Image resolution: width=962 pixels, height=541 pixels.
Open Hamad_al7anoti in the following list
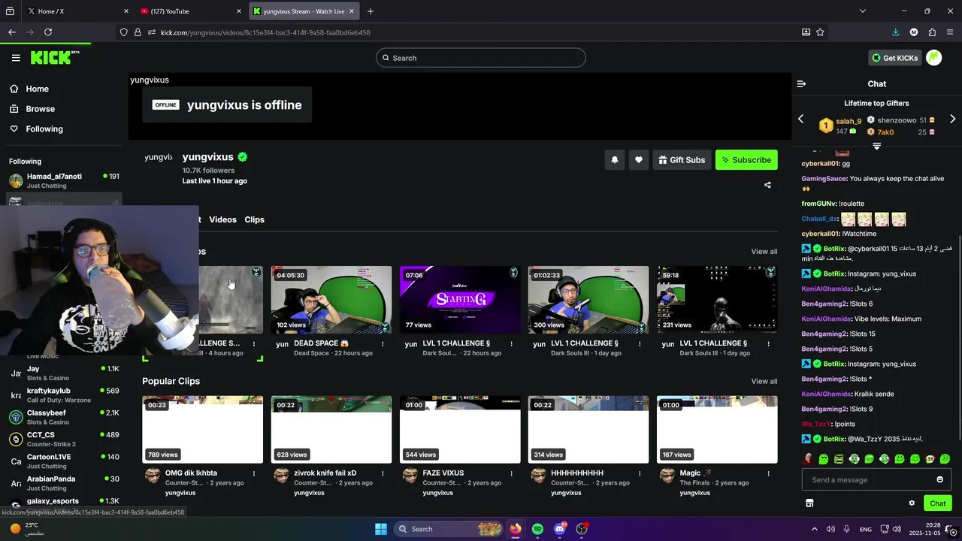tap(64, 180)
